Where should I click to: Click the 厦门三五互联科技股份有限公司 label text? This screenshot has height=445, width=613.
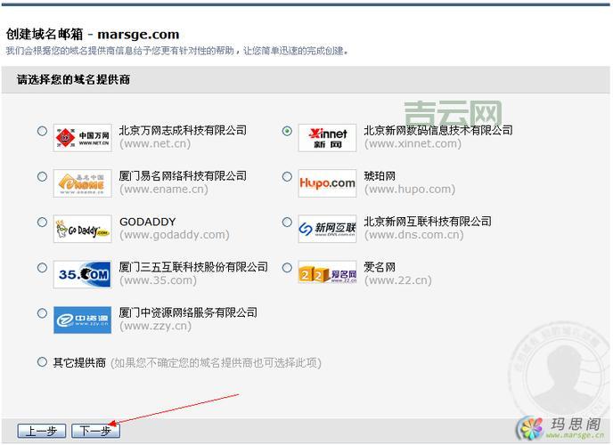click(193, 267)
